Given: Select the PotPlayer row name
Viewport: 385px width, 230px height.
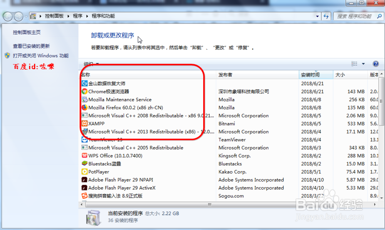Looking at the screenshot, I should click(x=99, y=172).
